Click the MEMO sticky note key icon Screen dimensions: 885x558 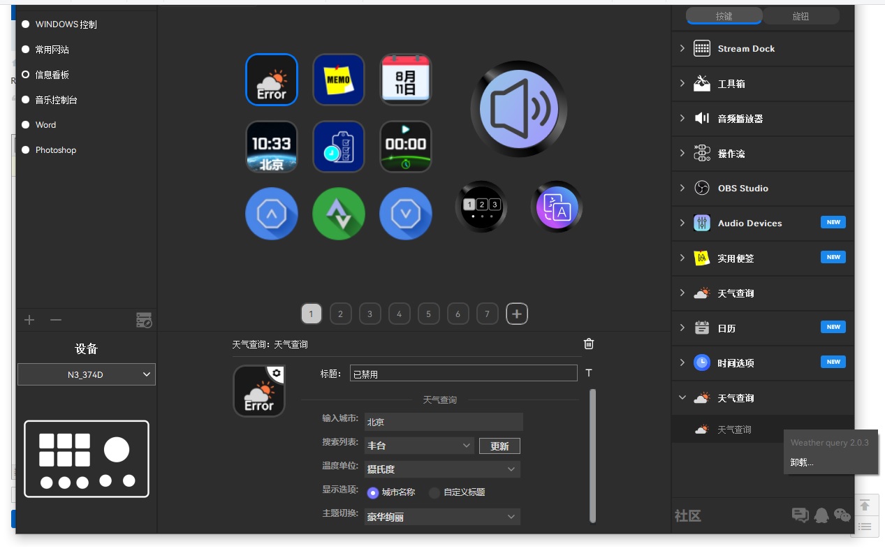point(339,80)
